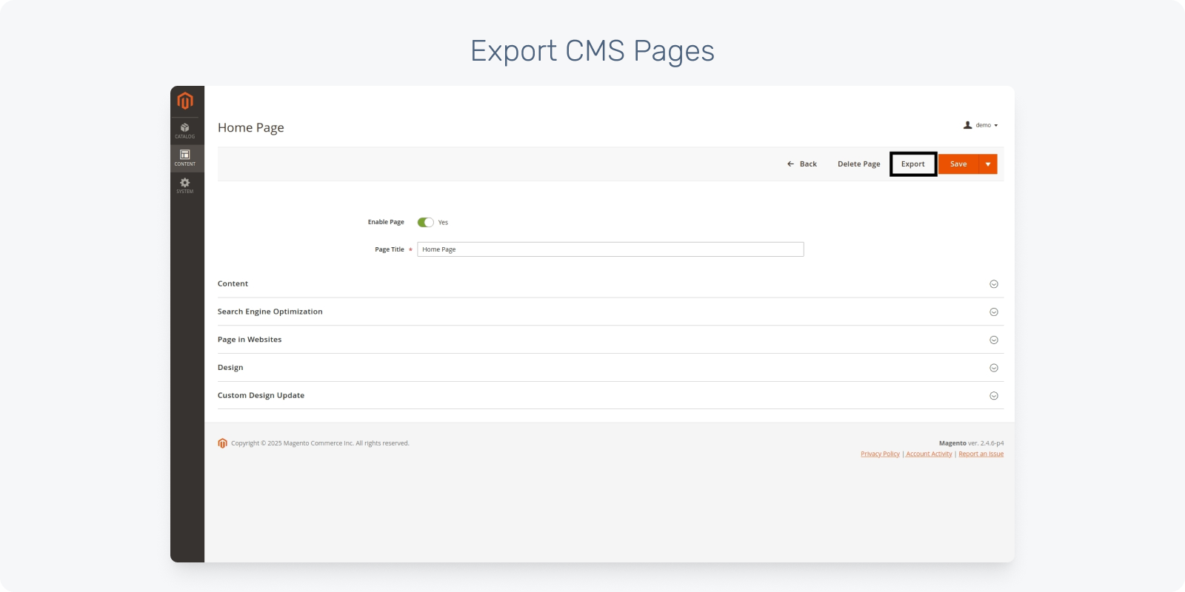Screen dimensions: 1185x592
Task: Open the Content sidebar menu
Action: click(185, 158)
